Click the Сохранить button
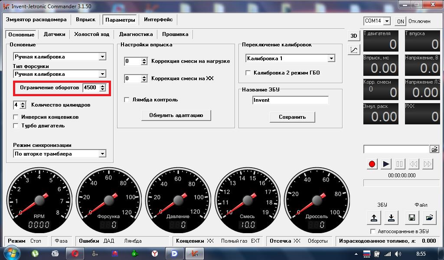This screenshot has height=260, width=444. pos(292,117)
